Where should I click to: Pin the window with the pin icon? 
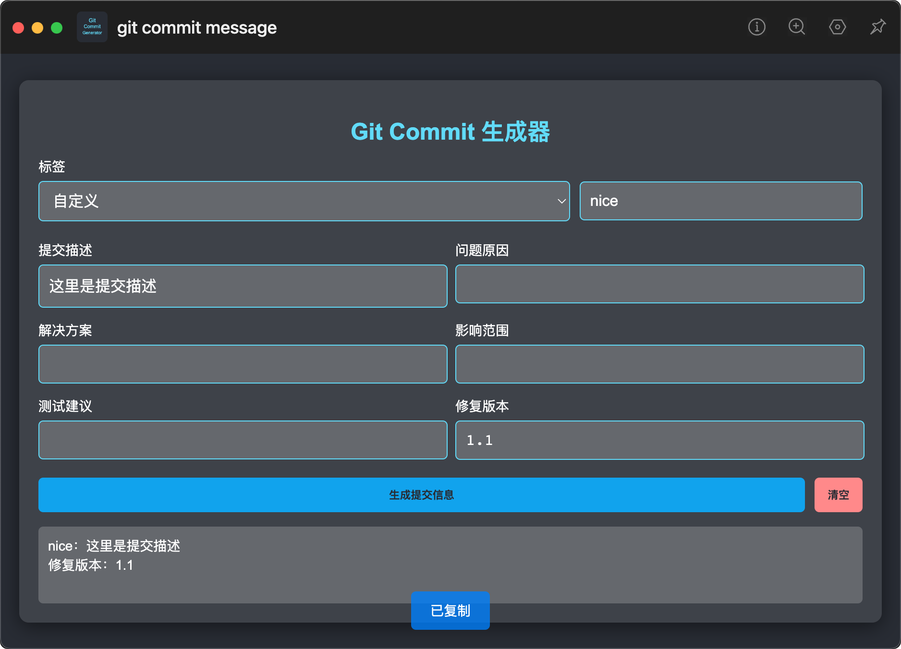click(x=877, y=27)
